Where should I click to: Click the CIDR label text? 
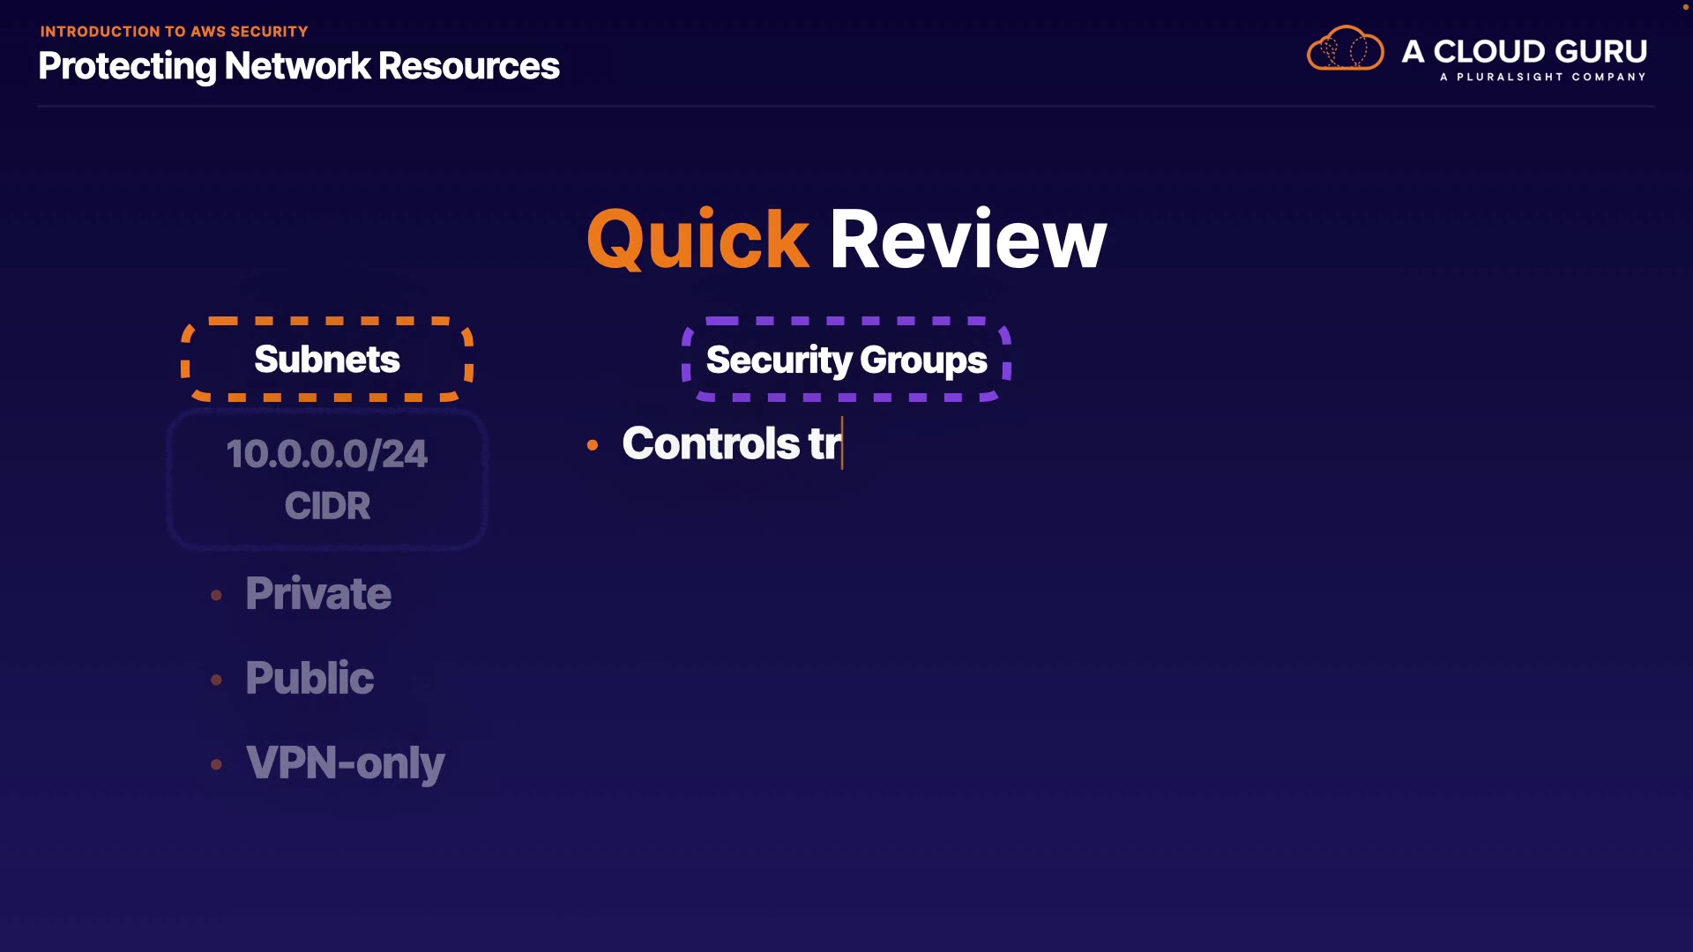coord(327,506)
